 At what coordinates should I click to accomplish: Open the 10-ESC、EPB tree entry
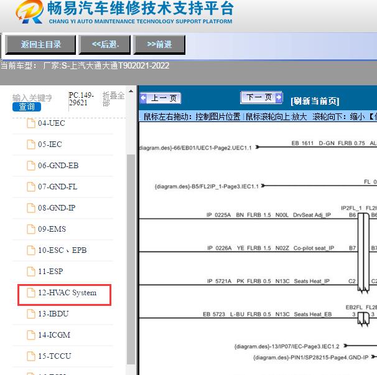pos(62,250)
